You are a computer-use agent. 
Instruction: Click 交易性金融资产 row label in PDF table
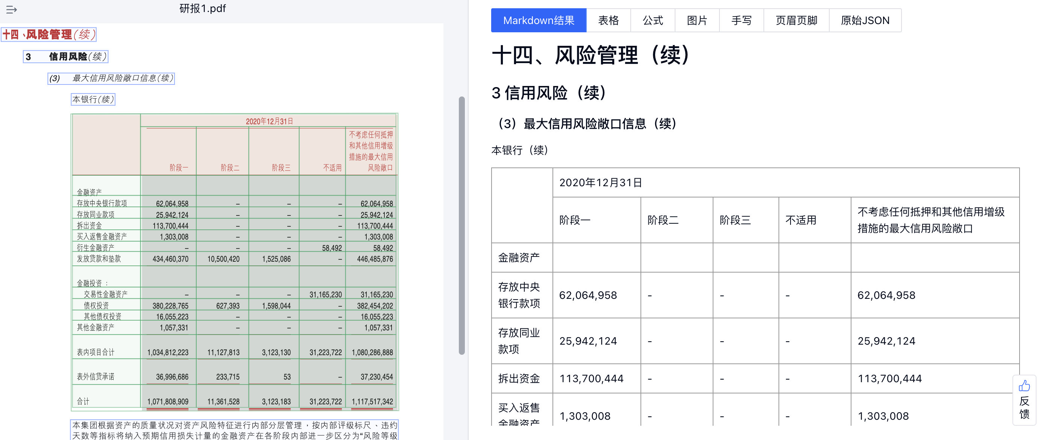[106, 294]
